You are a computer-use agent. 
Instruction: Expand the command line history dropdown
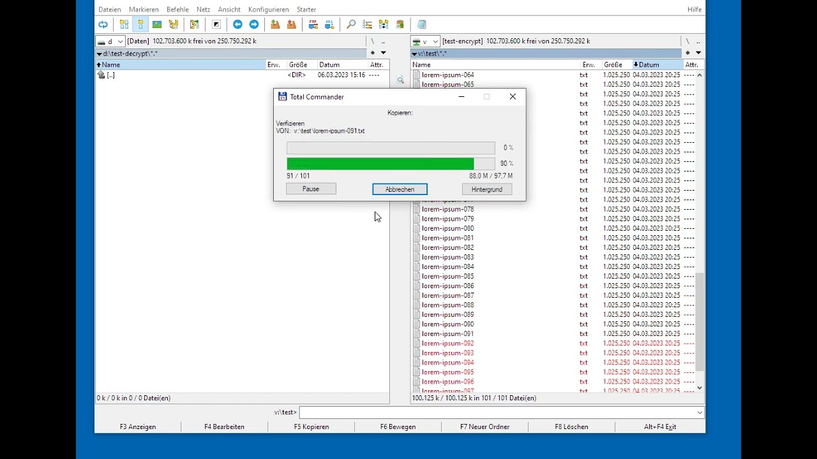700,412
